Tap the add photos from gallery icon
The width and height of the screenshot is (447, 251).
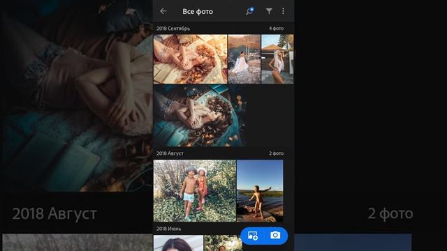253,236
